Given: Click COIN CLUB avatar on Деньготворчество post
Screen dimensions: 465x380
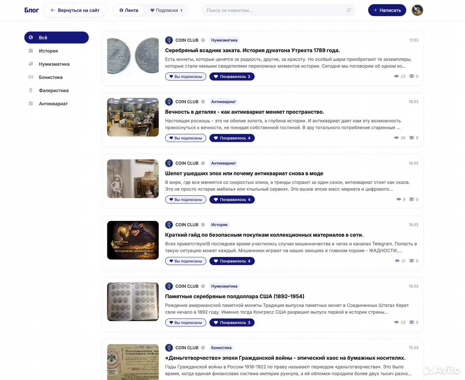Looking at the screenshot, I should click(x=169, y=348).
